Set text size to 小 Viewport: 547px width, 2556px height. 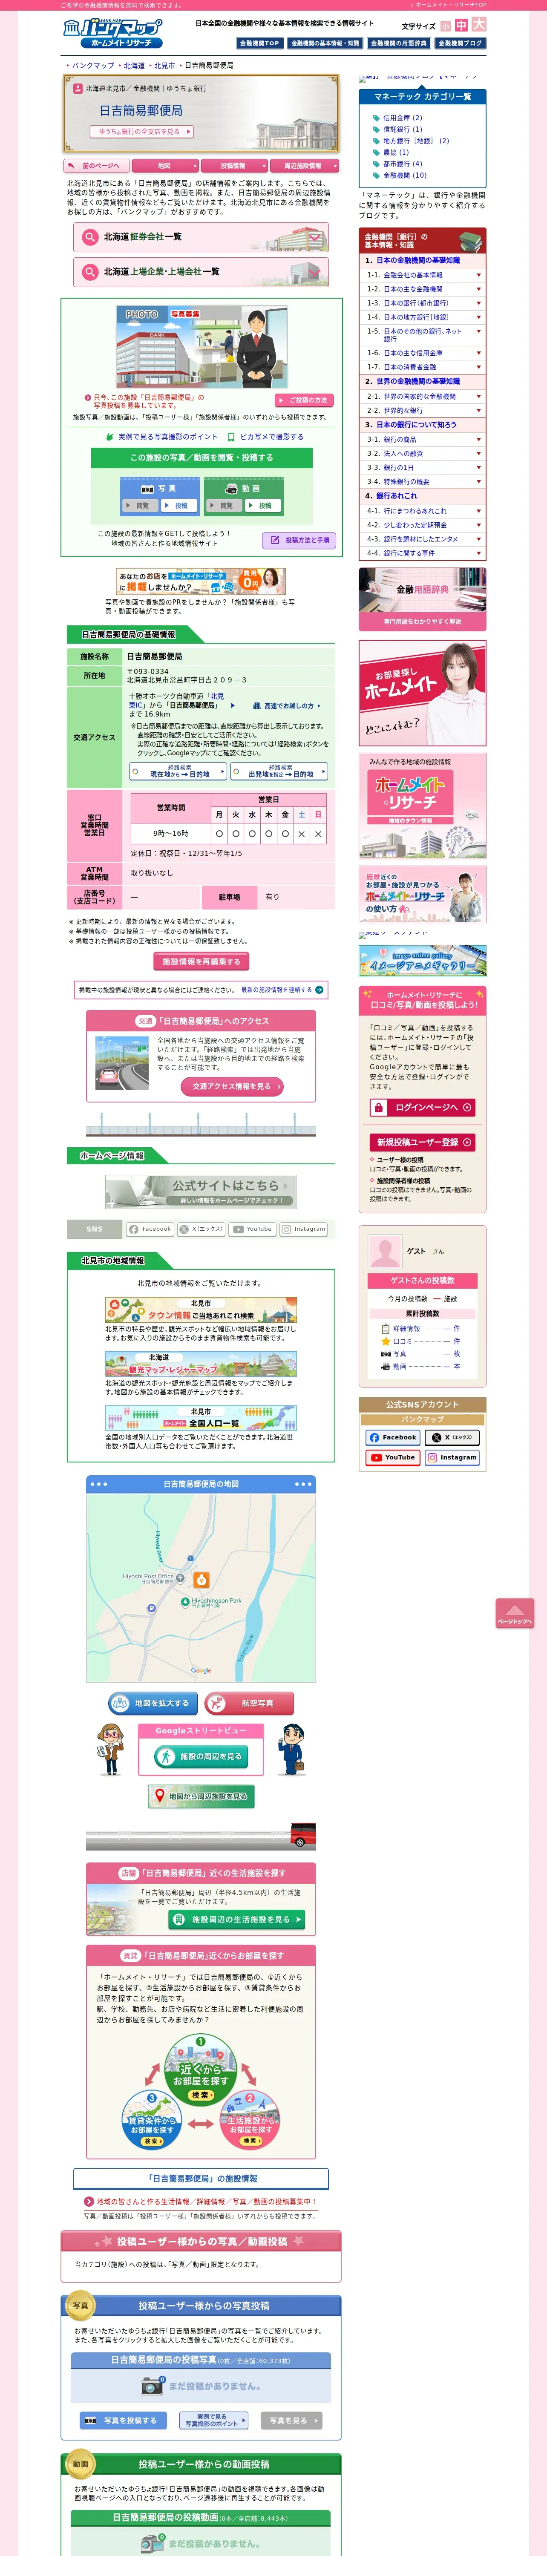446,26
